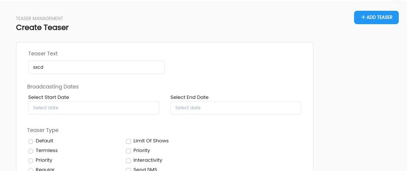Open the Select Start Date picker
This screenshot has width=407, height=171.
click(94, 108)
